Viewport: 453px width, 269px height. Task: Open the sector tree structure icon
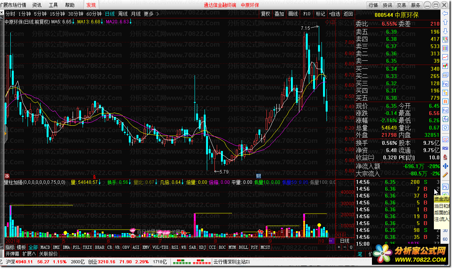tap(445, 92)
